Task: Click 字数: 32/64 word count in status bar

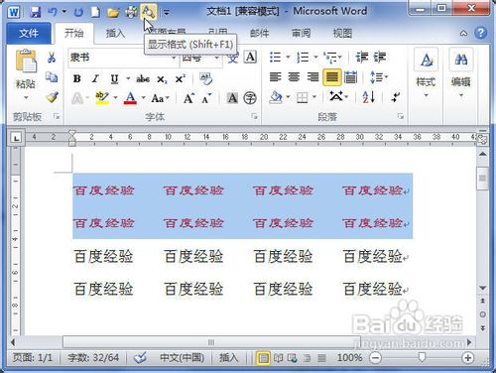Action: [x=93, y=357]
